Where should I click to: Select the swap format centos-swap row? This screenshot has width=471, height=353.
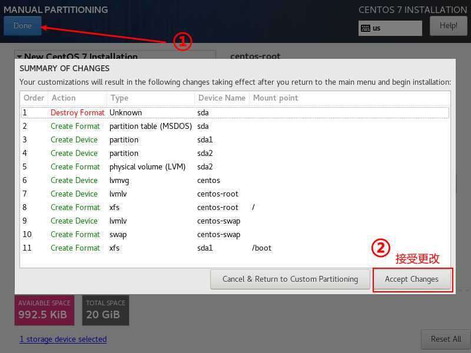click(235, 234)
